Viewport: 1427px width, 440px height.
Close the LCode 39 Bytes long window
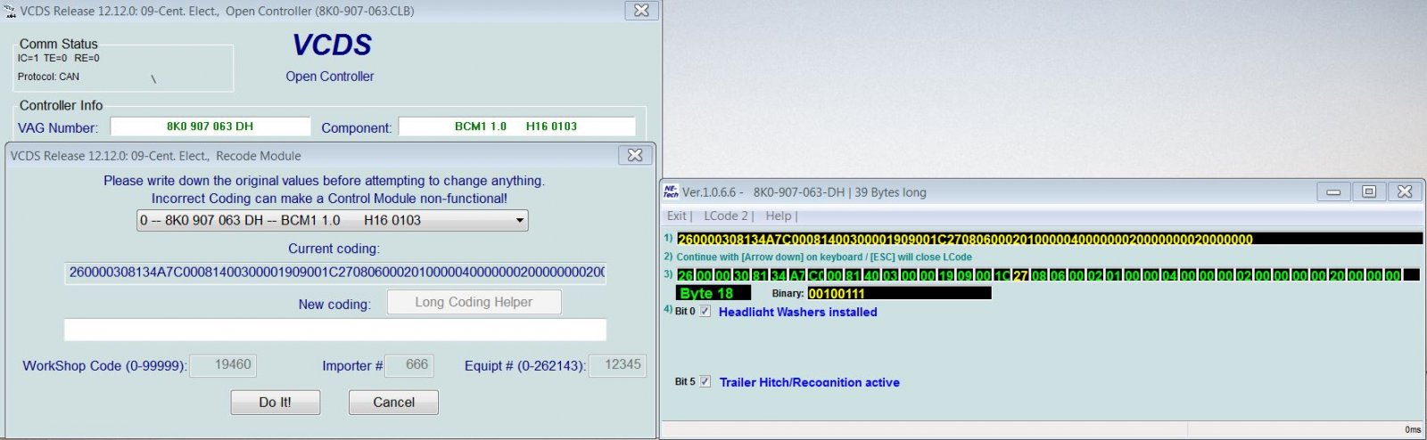(1405, 191)
